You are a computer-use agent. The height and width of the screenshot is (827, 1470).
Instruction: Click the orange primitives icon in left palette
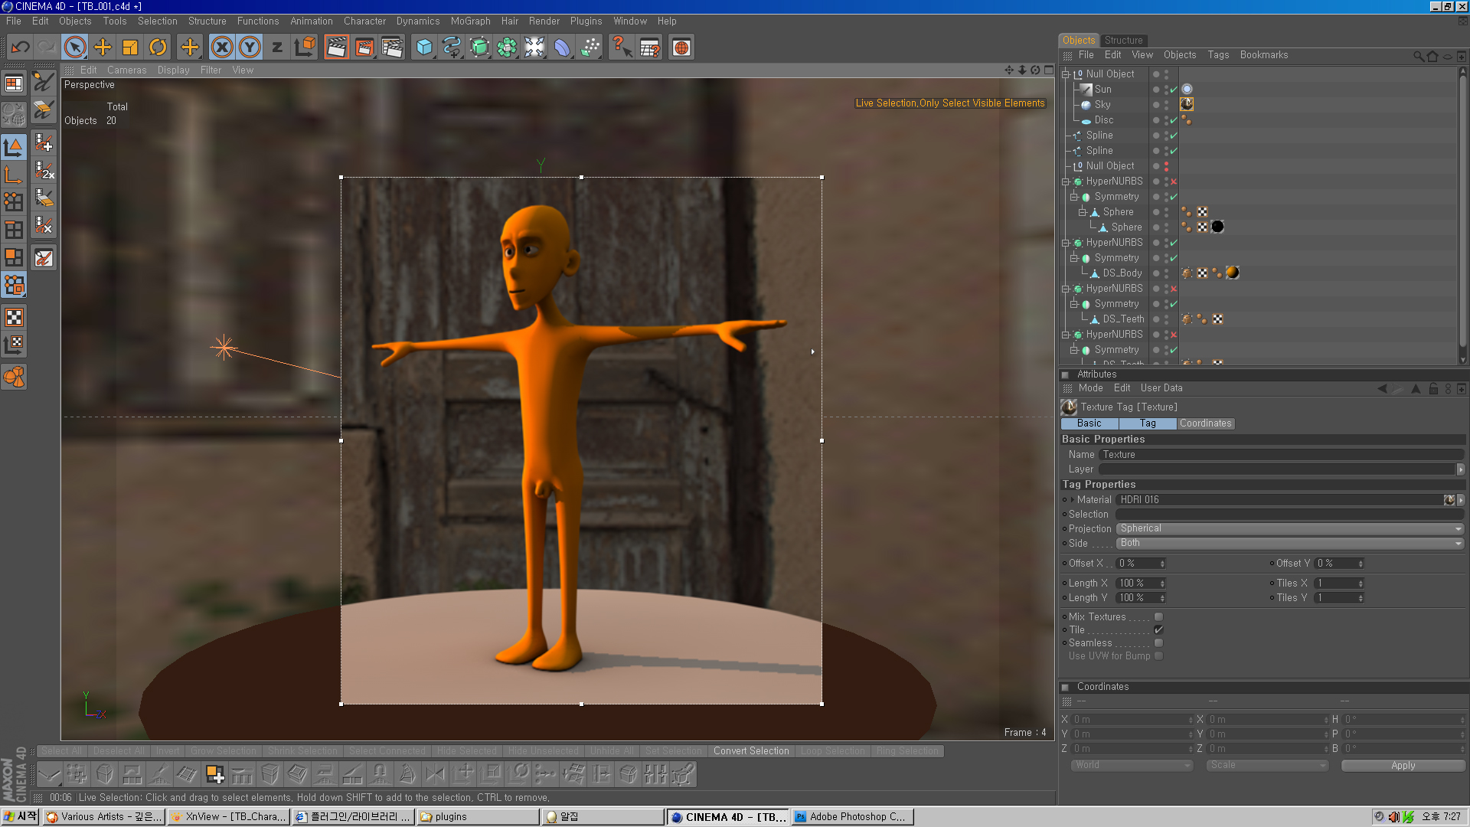14,377
